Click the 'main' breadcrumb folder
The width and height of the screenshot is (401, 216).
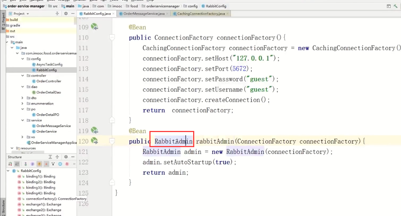(x=68, y=6)
